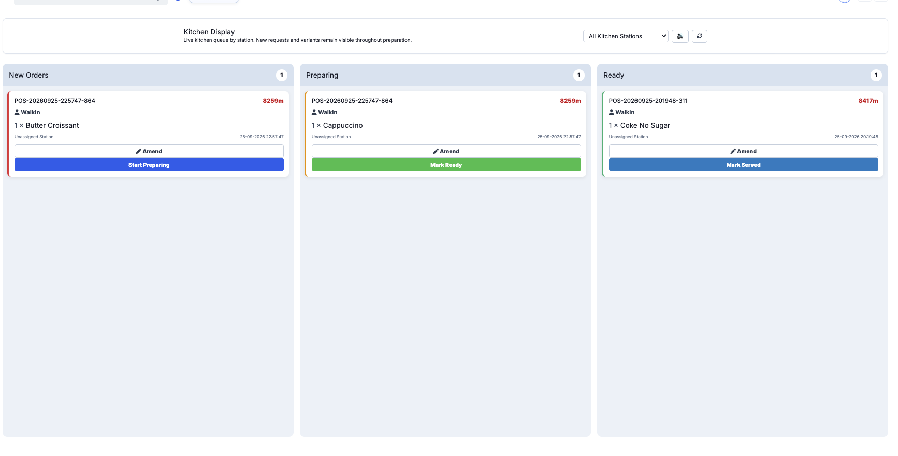Click the "1 × Coke No Sugar" item
The width and height of the screenshot is (898, 456).
pos(640,125)
